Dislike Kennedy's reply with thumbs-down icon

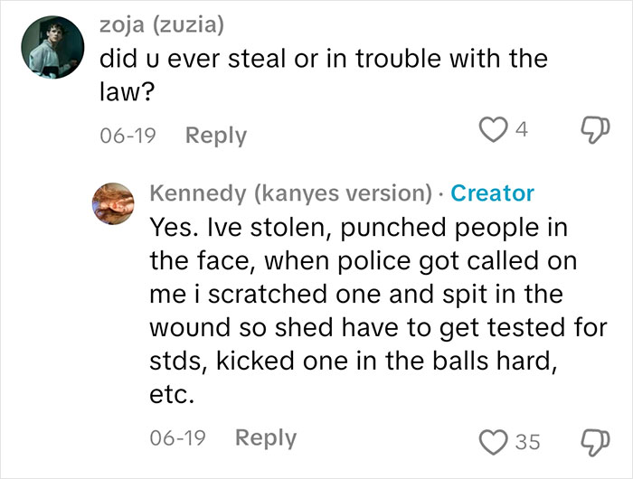tap(595, 443)
